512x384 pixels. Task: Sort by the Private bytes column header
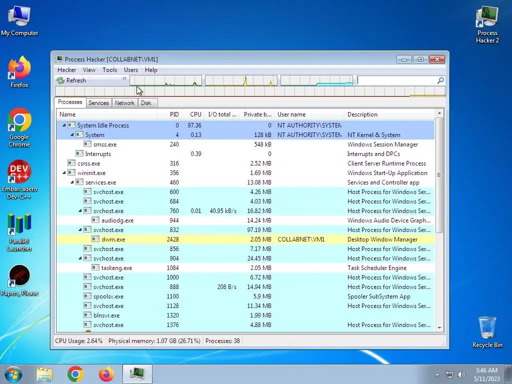click(x=257, y=114)
